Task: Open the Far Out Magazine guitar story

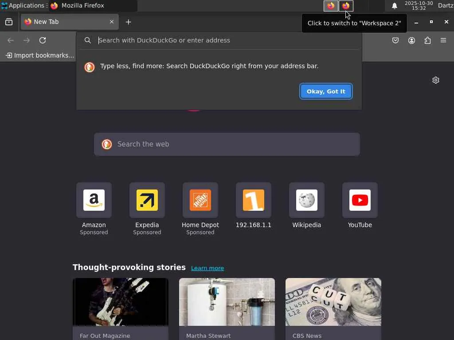Action: (121, 309)
